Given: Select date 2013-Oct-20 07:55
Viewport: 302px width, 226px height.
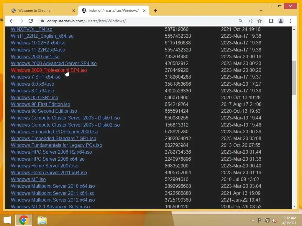Looking at the screenshot, I should click(x=241, y=145).
